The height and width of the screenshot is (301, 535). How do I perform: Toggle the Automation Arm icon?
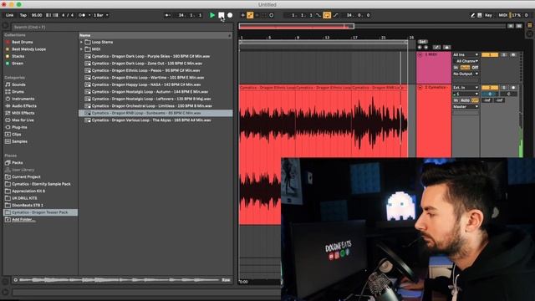point(250,15)
